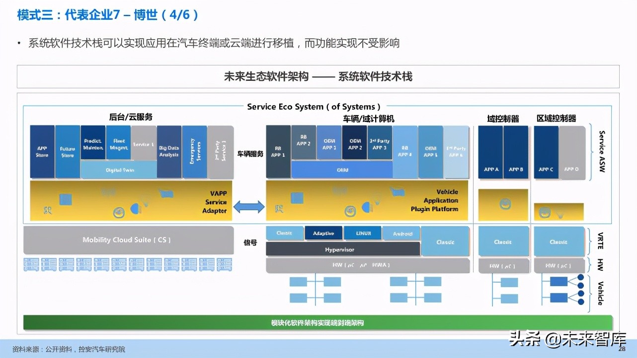Screen dimensions: 637x358
Task: Click the Classic block in 域控制器 column
Action: [x=503, y=241]
